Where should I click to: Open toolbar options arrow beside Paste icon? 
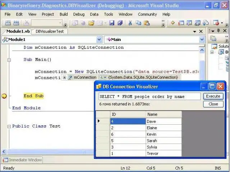[163, 23]
